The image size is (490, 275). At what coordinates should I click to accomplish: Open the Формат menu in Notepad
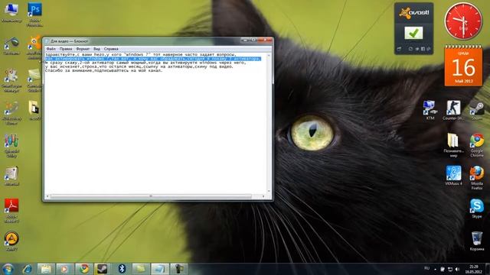(x=83, y=49)
